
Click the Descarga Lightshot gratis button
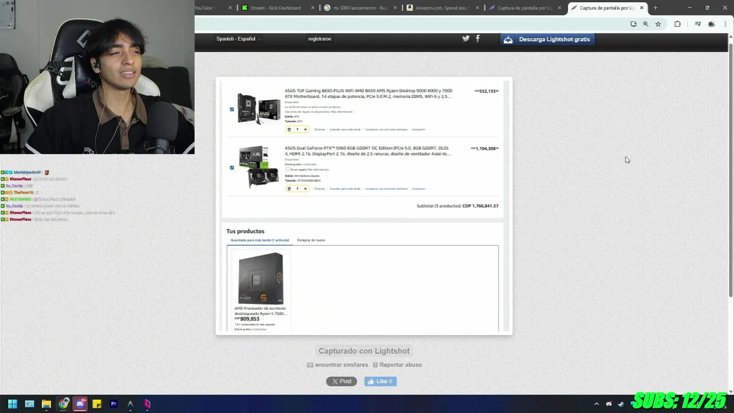(x=546, y=39)
